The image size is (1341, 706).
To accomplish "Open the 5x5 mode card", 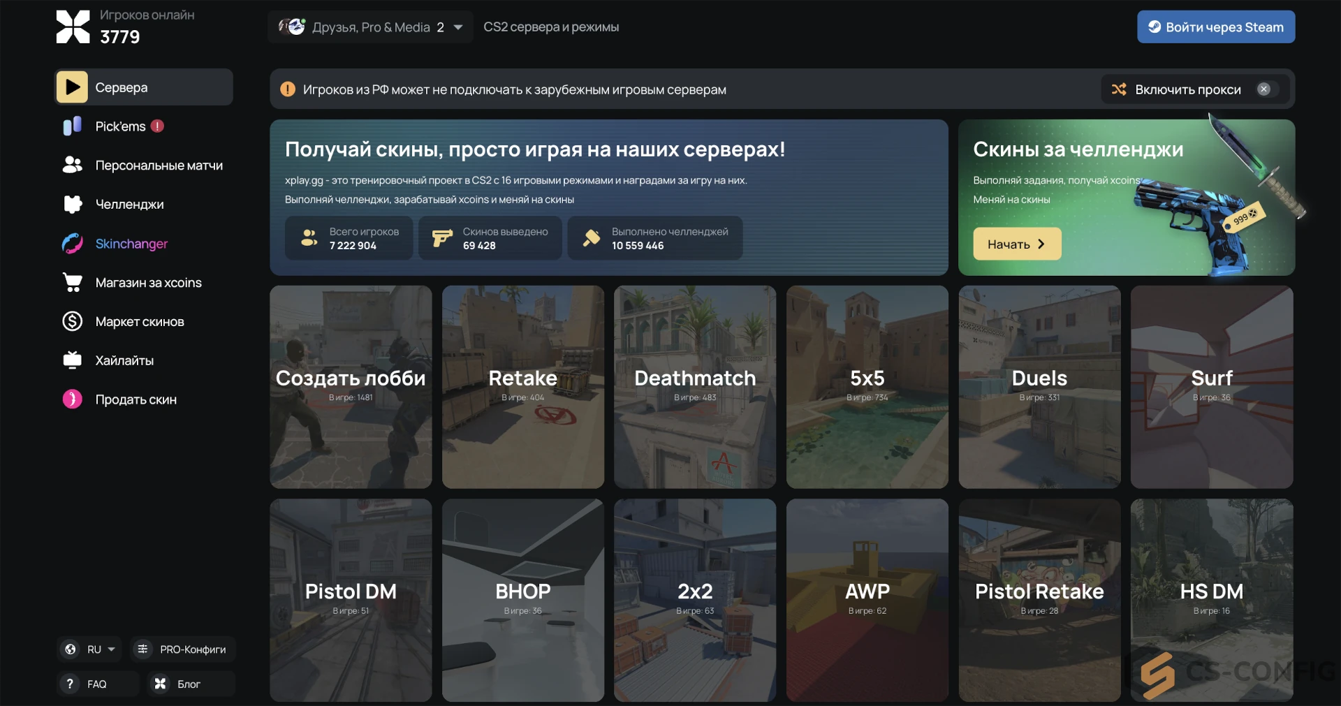I will pyautogui.click(x=867, y=387).
